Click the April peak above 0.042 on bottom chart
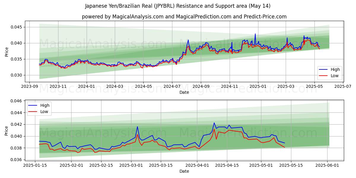Screen dimensions: 356x178 (214, 123)
